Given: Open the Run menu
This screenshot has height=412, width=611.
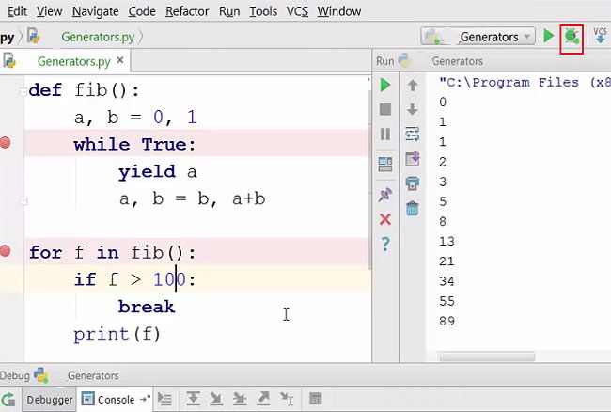Looking at the screenshot, I should (x=229, y=11).
